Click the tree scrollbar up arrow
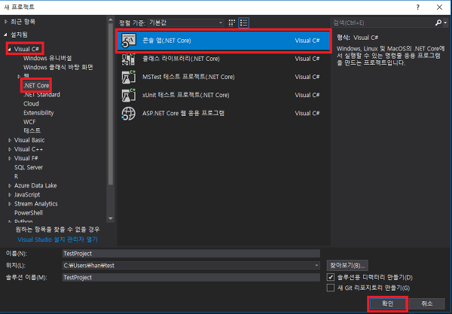This screenshot has width=452, height=314. (x=111, y=20)
